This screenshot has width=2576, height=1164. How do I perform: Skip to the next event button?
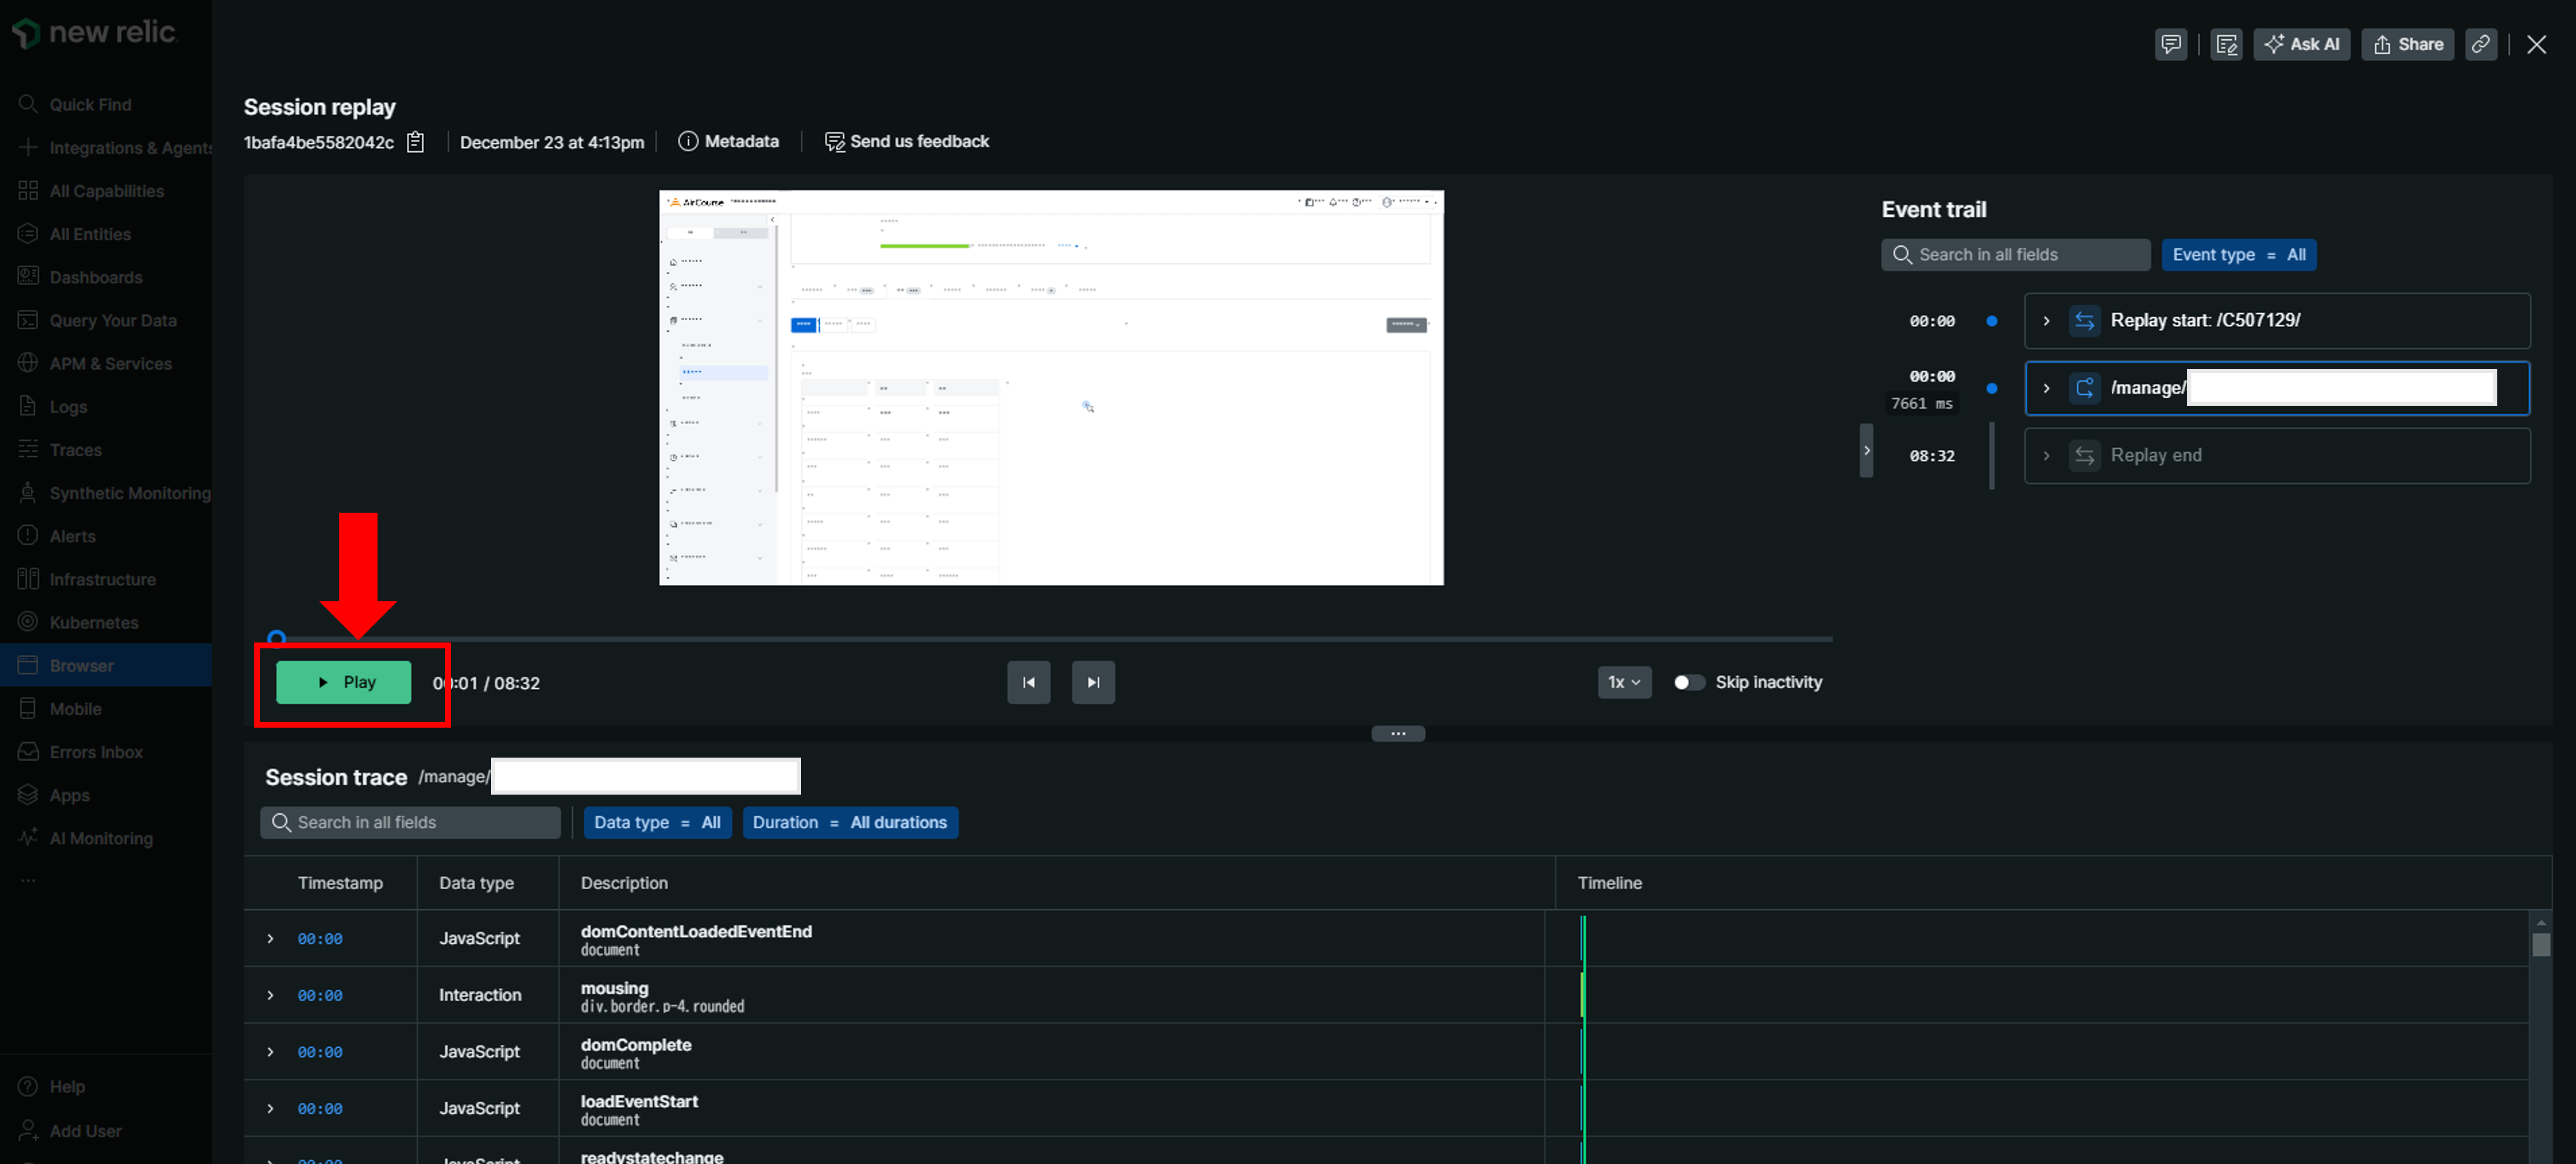(x=1093, y=682)
